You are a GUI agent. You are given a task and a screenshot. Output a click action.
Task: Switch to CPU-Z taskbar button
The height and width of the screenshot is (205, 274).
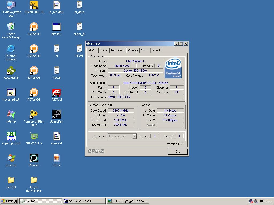click(41, 201)
